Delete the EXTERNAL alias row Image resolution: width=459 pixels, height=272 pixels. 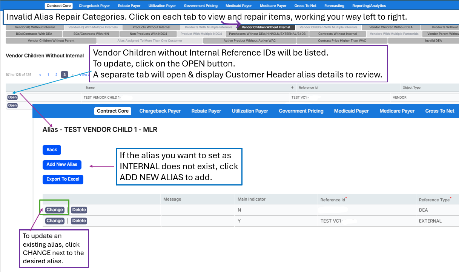(79, 221)
